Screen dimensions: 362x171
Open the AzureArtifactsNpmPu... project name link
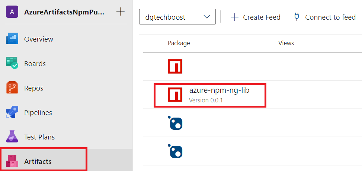tap(64, 12)
